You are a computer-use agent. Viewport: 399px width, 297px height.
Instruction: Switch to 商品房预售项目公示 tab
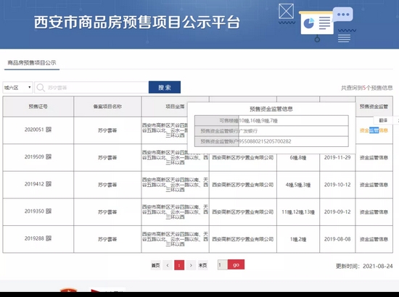pyautogui.click(x=32, y=63)
